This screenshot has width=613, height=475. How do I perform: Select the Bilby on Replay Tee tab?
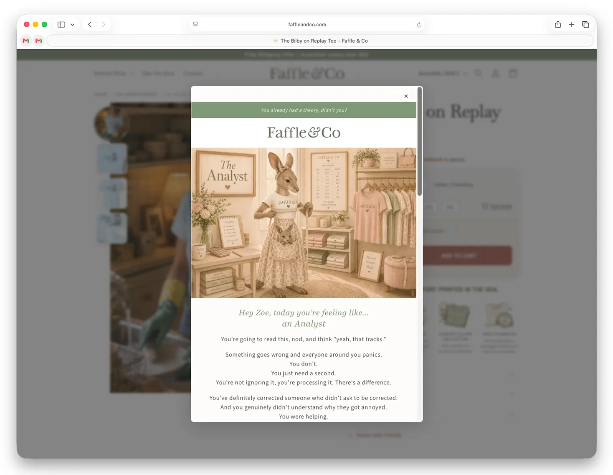pyautogui.click(x=320, y=41)
